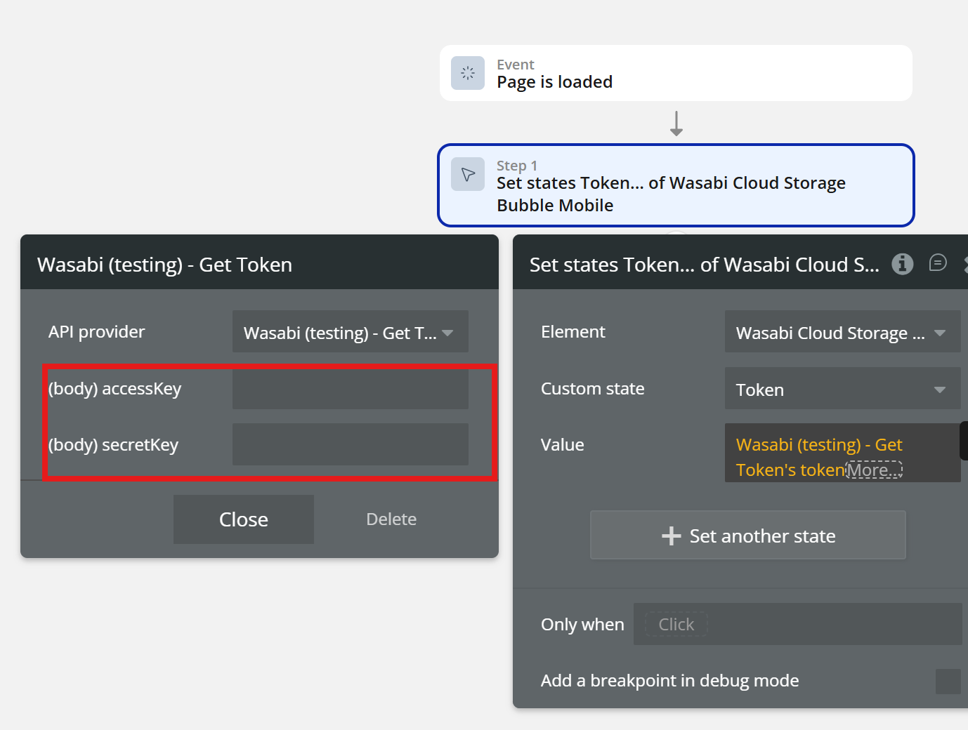Click the Only when condition Click placeholder

pyautogui.click(x=676, y=625)
